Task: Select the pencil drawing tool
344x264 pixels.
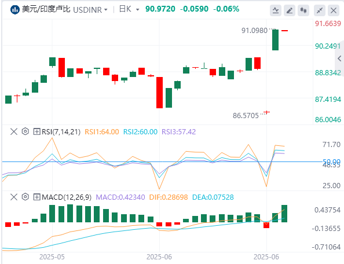Action: 290,10
